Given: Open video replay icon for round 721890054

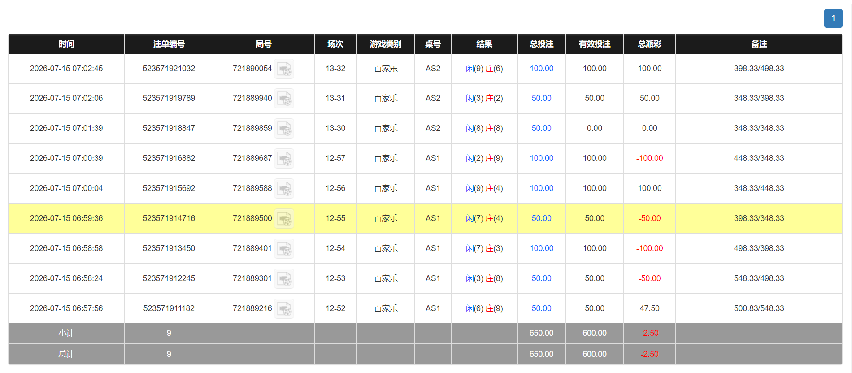Looking at the screenshot, I should (x=284, y=69).
